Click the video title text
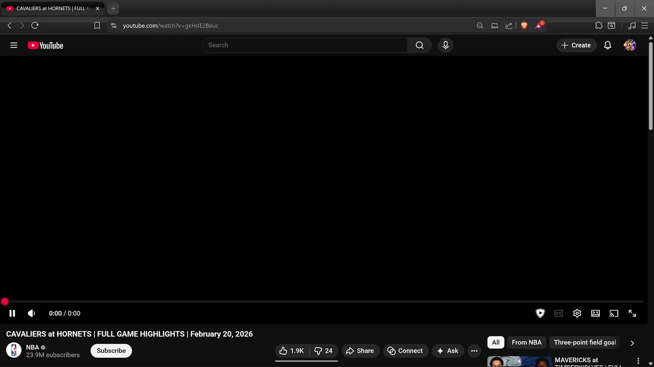 pos(129,334)
